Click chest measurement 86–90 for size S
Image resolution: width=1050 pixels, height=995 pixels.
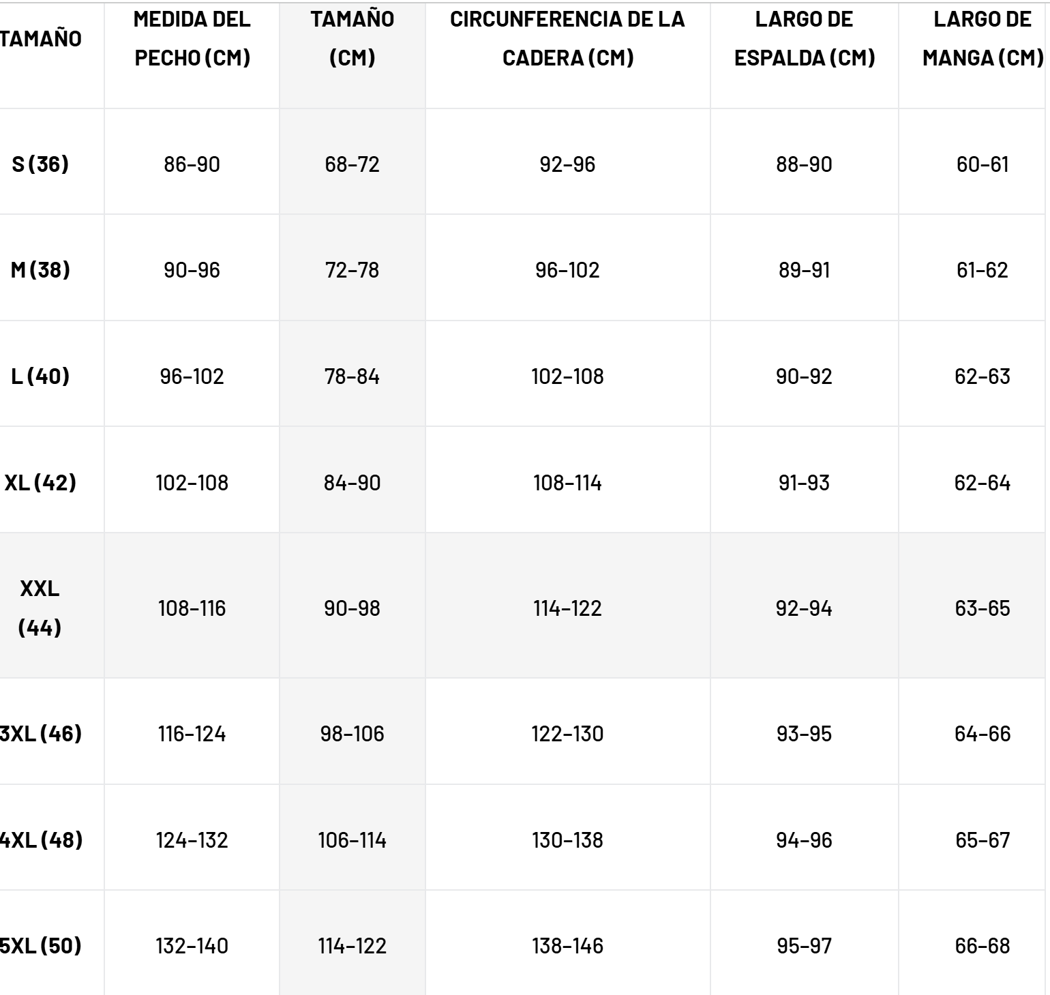click(192, 164)
